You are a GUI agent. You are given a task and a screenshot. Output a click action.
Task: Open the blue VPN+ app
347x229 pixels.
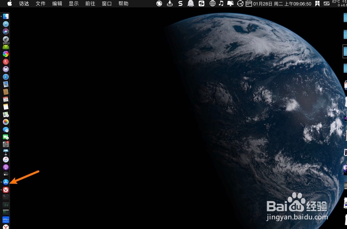click(6, 220)
